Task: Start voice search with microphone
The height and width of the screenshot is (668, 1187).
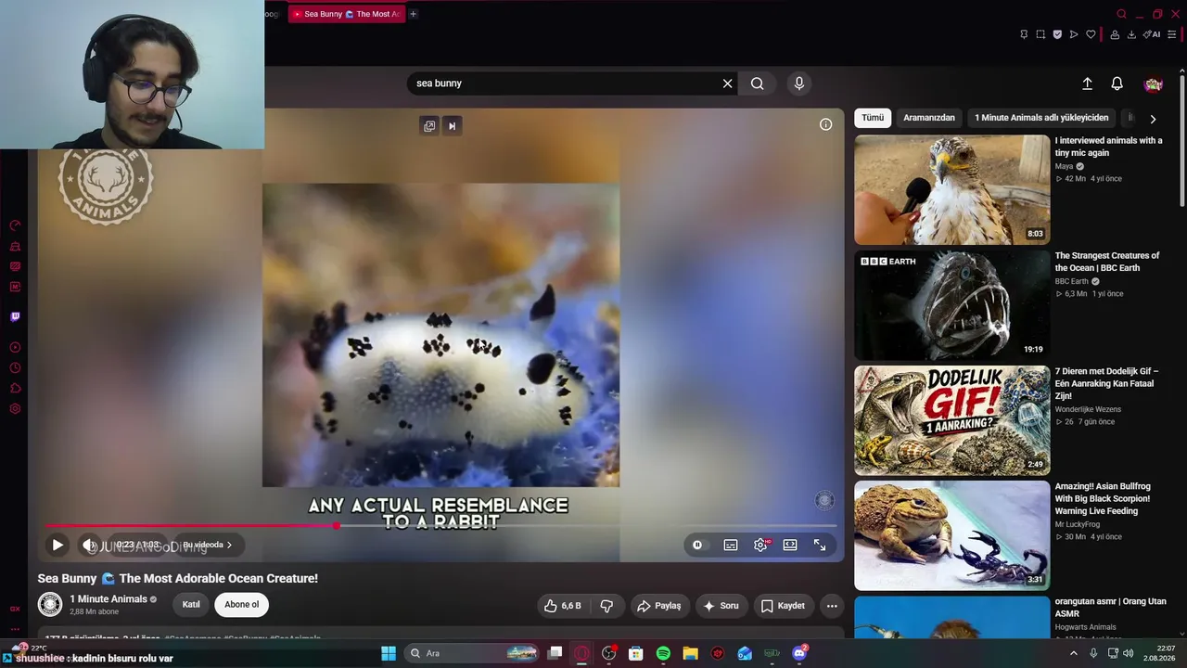Action: [x=799, y=83]
